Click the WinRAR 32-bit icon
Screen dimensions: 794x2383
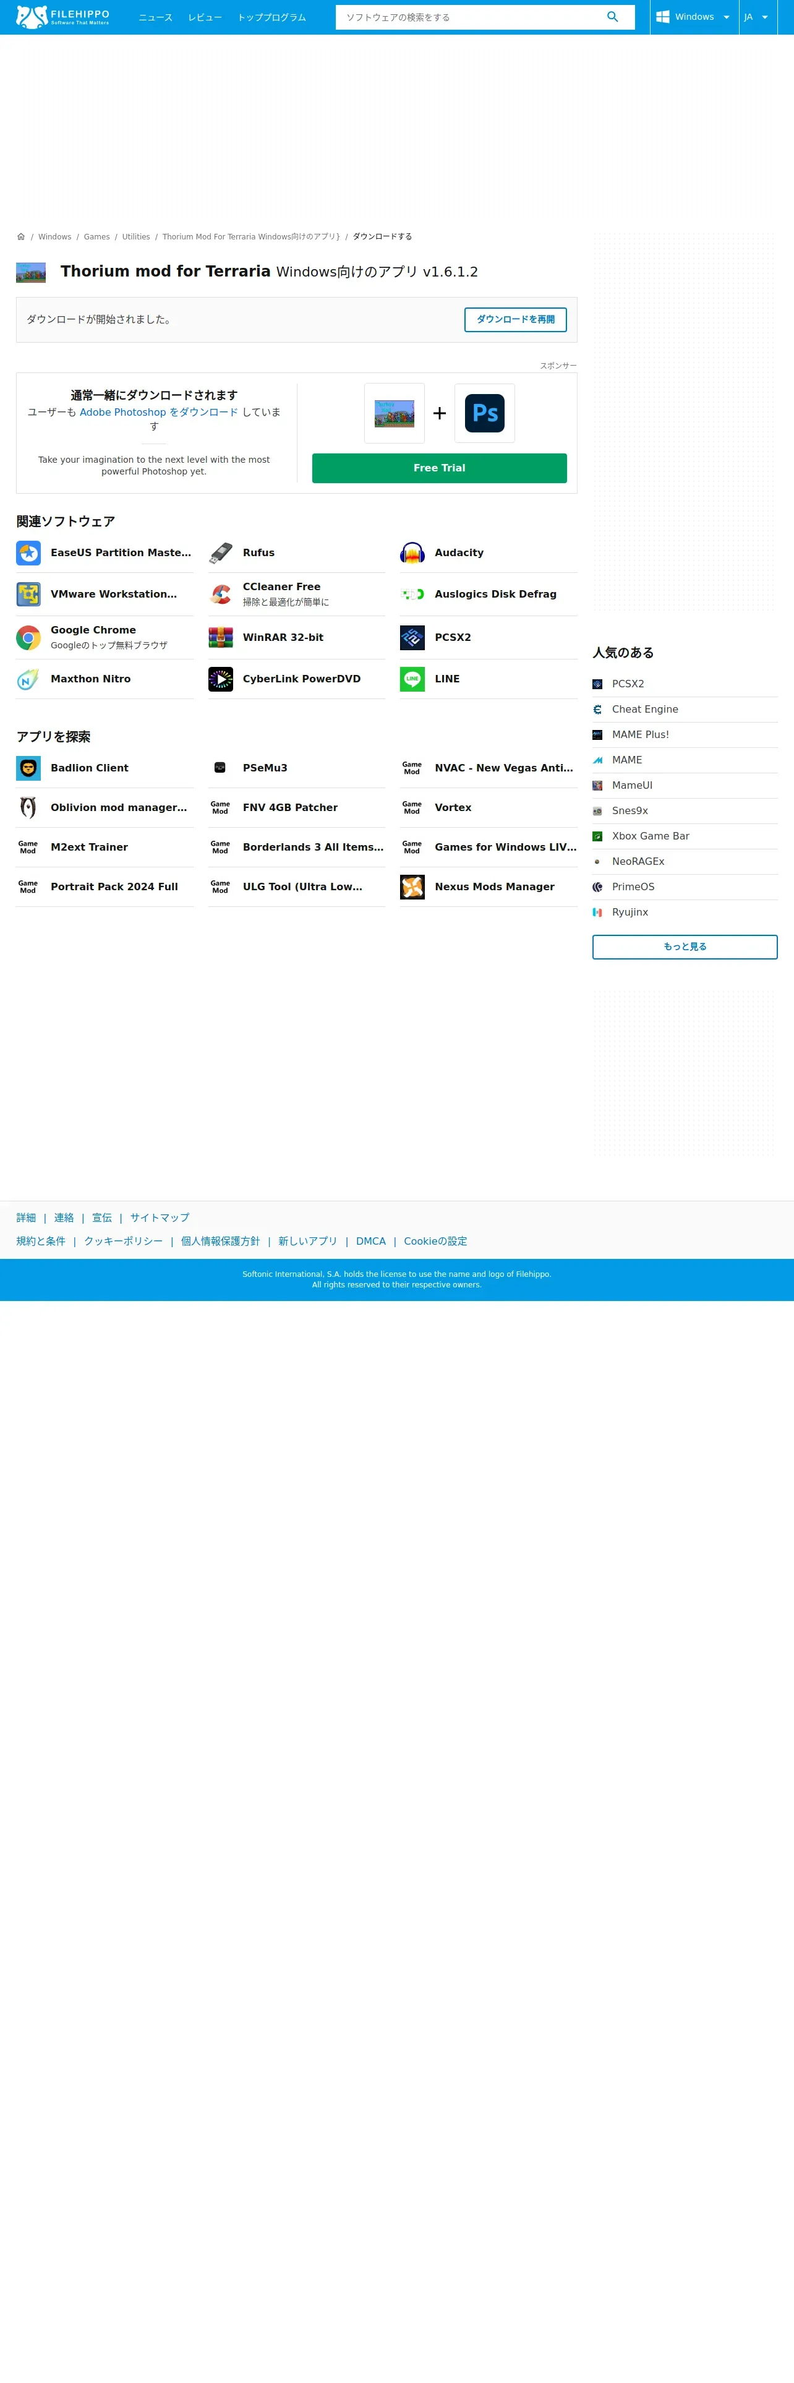(x=220, y=637)
